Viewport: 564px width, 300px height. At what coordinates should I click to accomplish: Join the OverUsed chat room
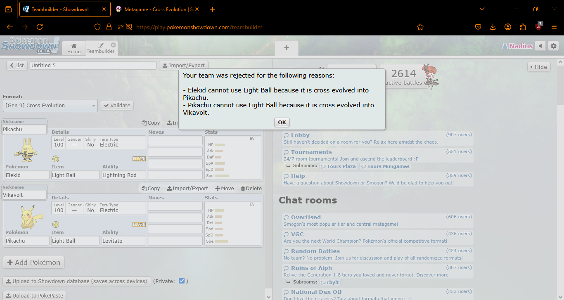(x=378, y=220)
